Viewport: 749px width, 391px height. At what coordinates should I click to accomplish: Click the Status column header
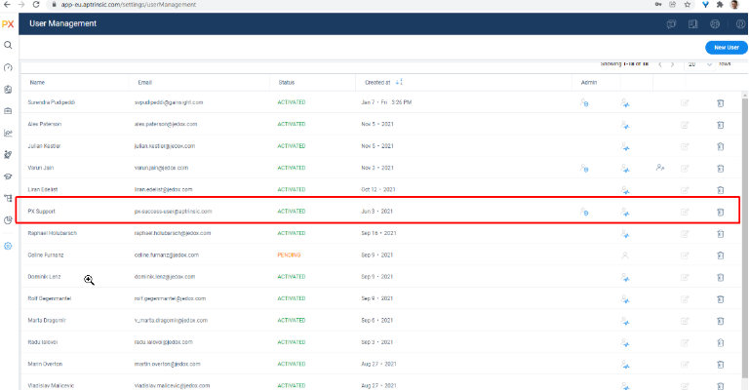point(287,83)
